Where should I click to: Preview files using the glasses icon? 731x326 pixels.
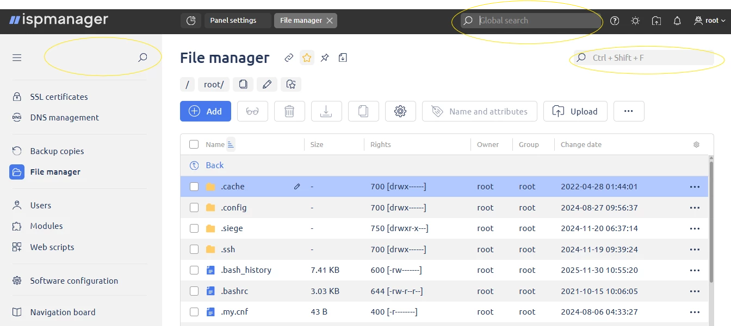click(x=252, y=111)
